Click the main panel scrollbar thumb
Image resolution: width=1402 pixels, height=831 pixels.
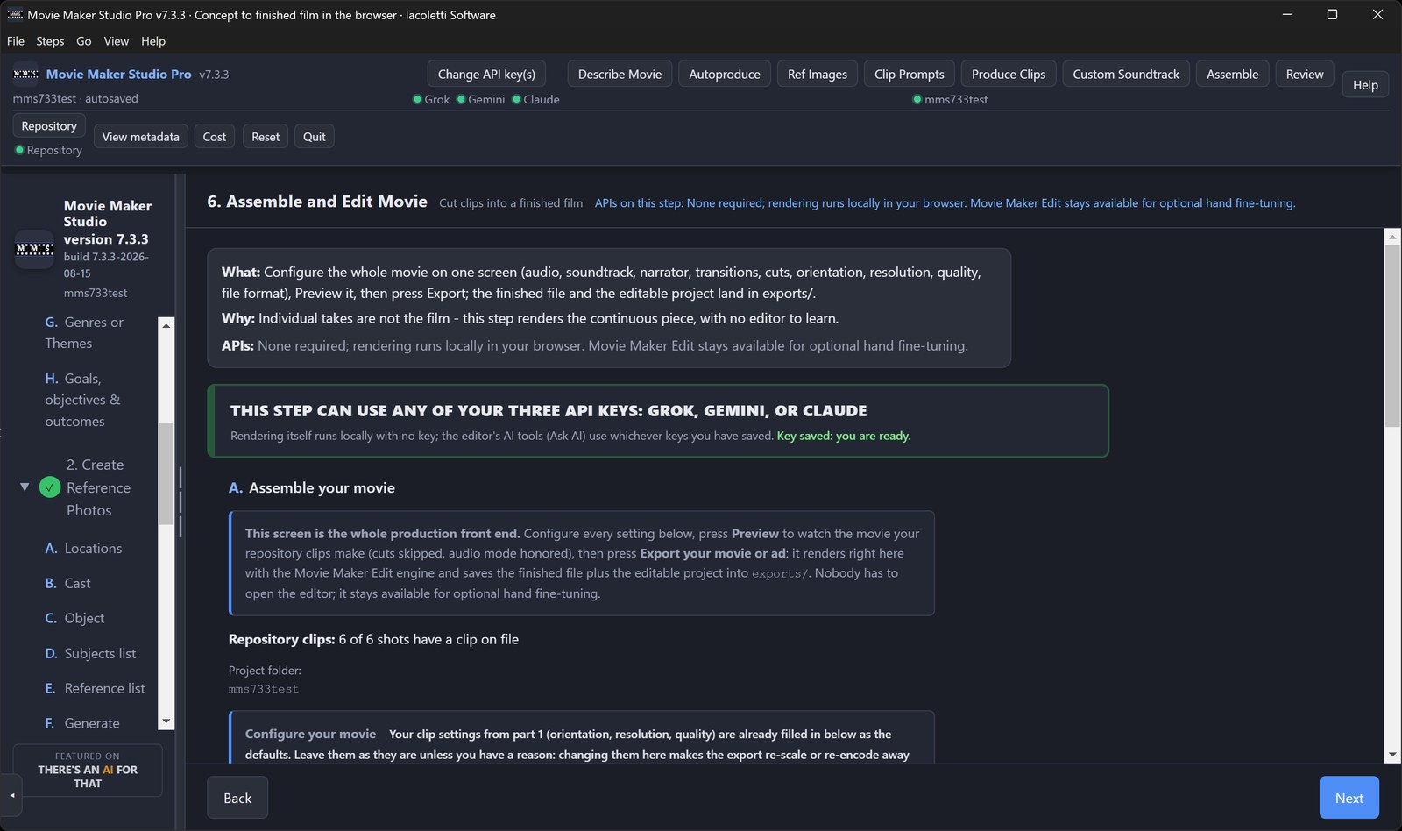1392,336
